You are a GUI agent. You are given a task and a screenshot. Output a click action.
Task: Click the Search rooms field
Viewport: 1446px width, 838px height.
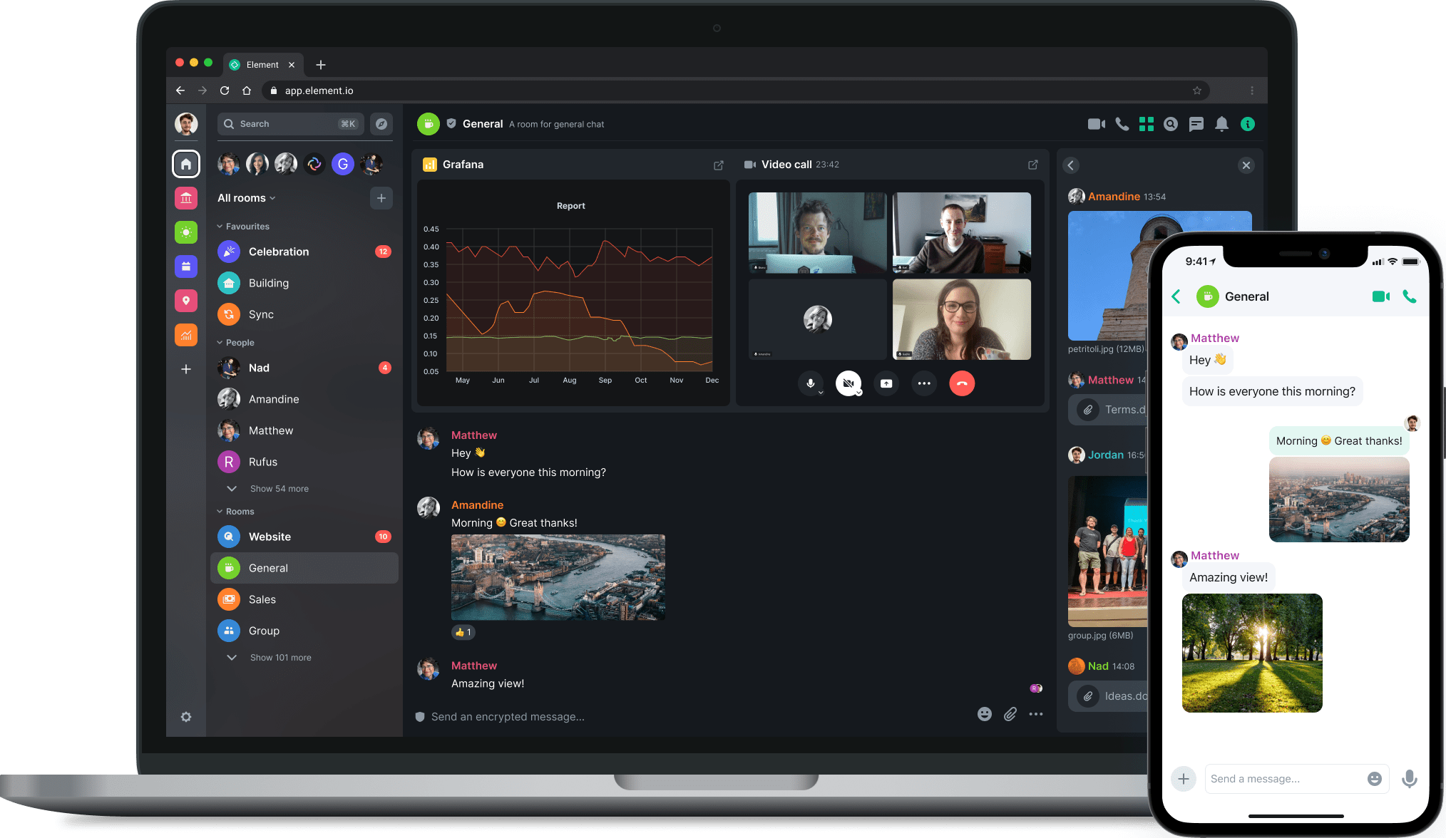coord(291,124)
